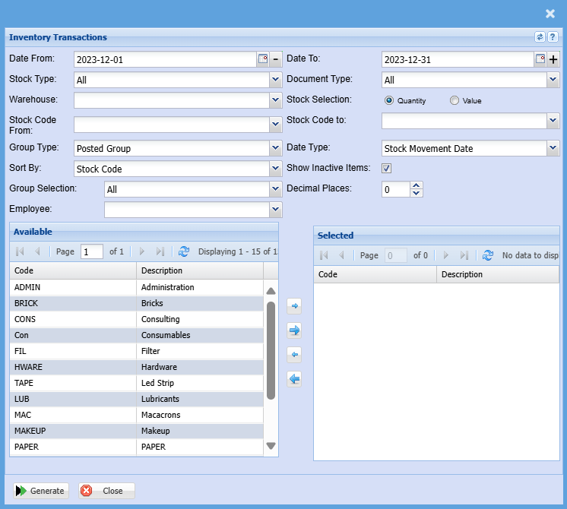Screen dimensions: 567x509
Task: Open help for Inventory Transactions panel
Action: tap(553, 37)
